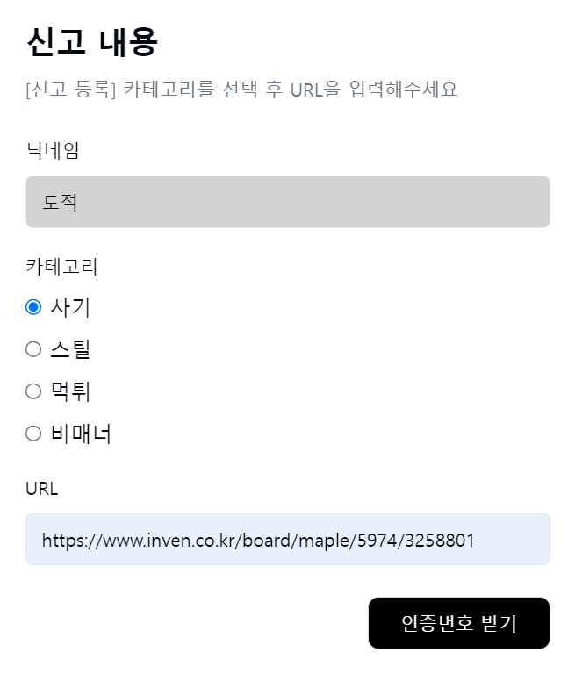Click the 먹튀 category label text

(x=70, y=391)
